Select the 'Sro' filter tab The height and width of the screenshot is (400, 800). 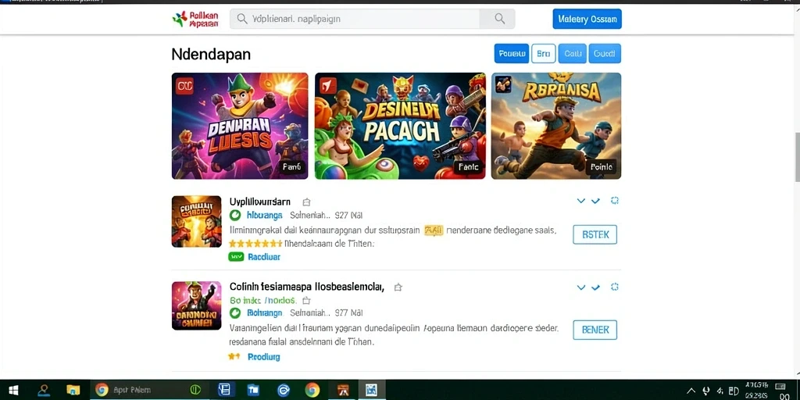544,53
